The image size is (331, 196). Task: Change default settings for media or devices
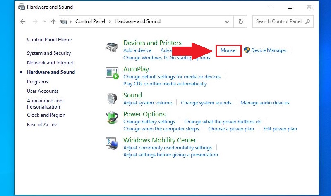tap(172, 77)
